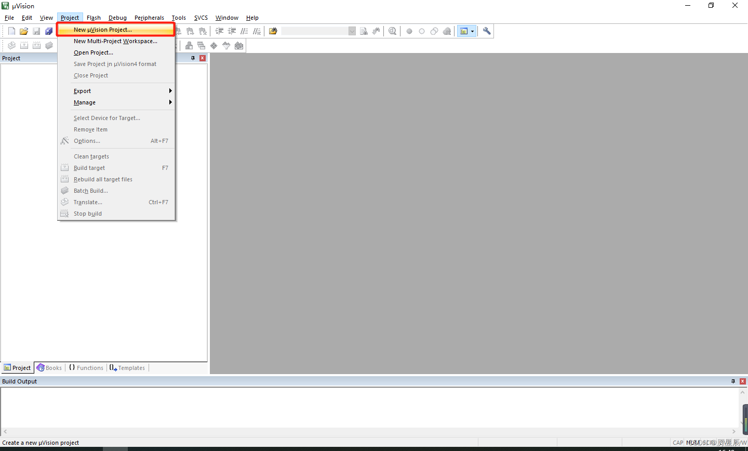The height and width of the screenshot is (451, 748).
Task: Close the Build Output panel
Action: (x=743, y=381)
